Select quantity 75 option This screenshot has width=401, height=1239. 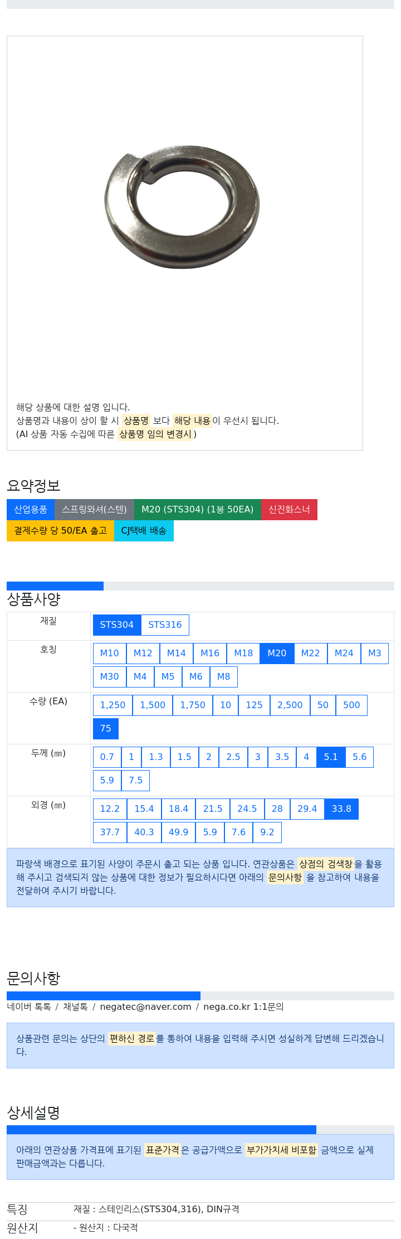(106, 728)
